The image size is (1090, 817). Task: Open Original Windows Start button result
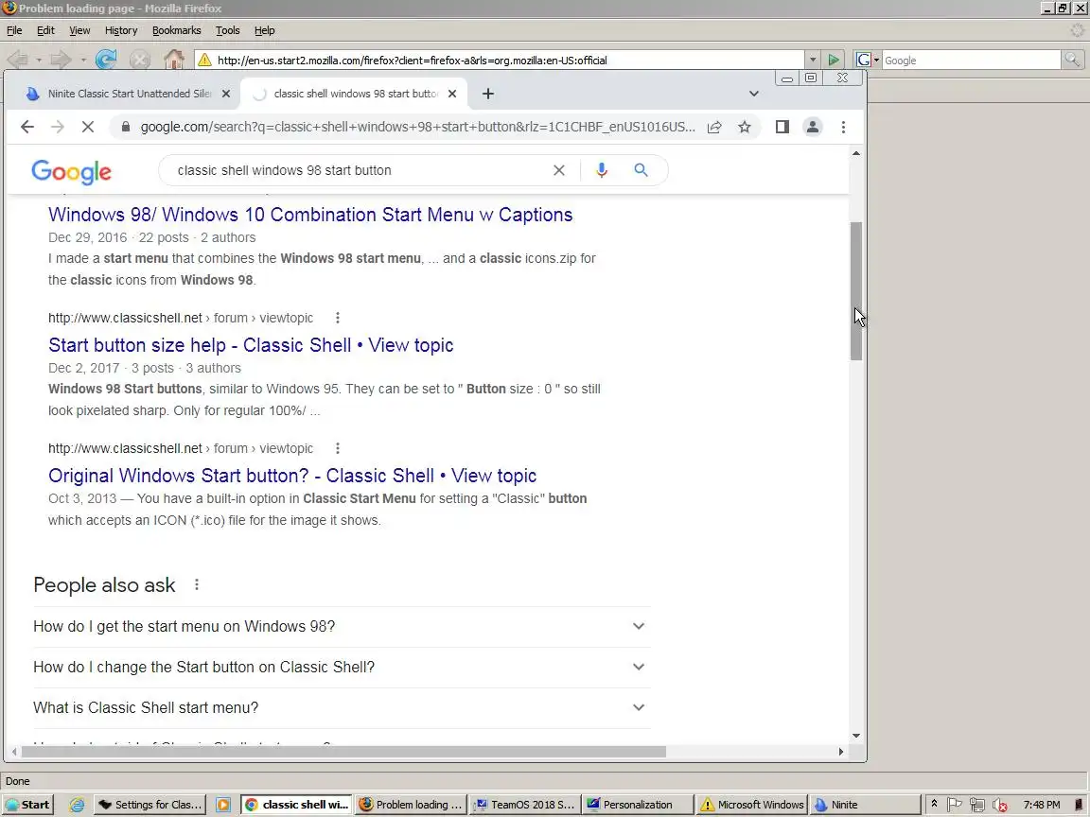pos(292,476)
